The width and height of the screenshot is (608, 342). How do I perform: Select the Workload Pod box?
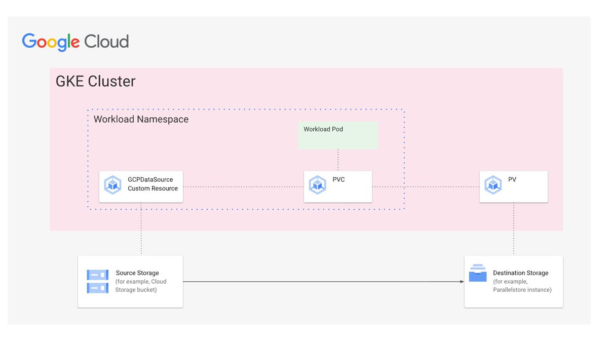[338, 135]
